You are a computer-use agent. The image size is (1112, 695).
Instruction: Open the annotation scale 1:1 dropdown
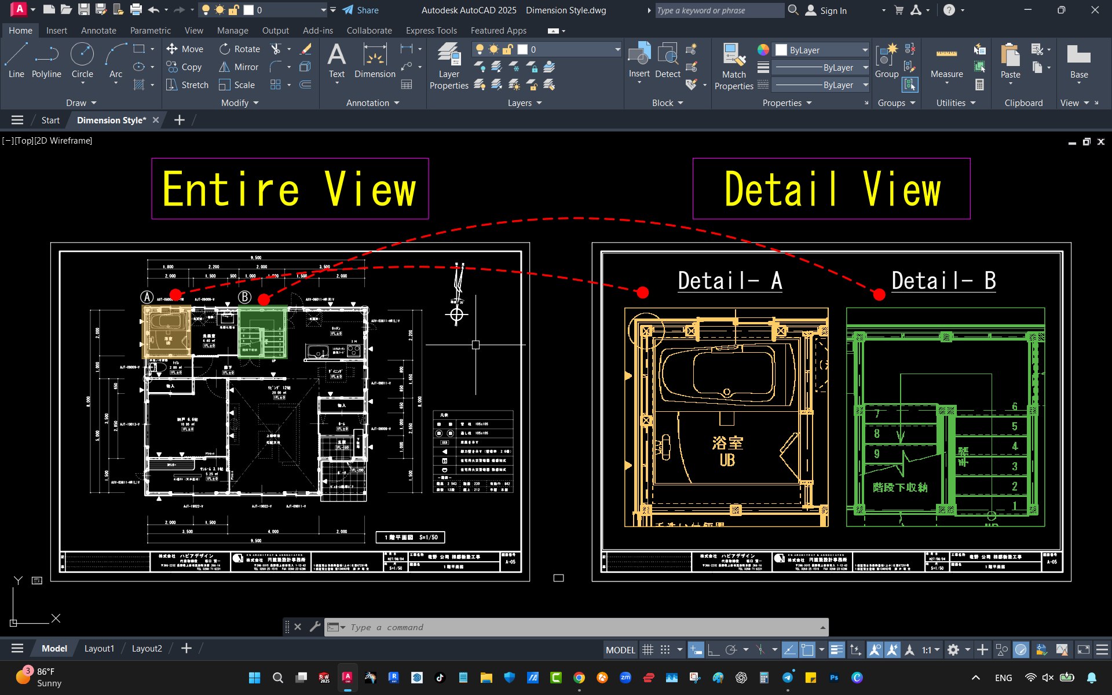[x=931, y=650]
